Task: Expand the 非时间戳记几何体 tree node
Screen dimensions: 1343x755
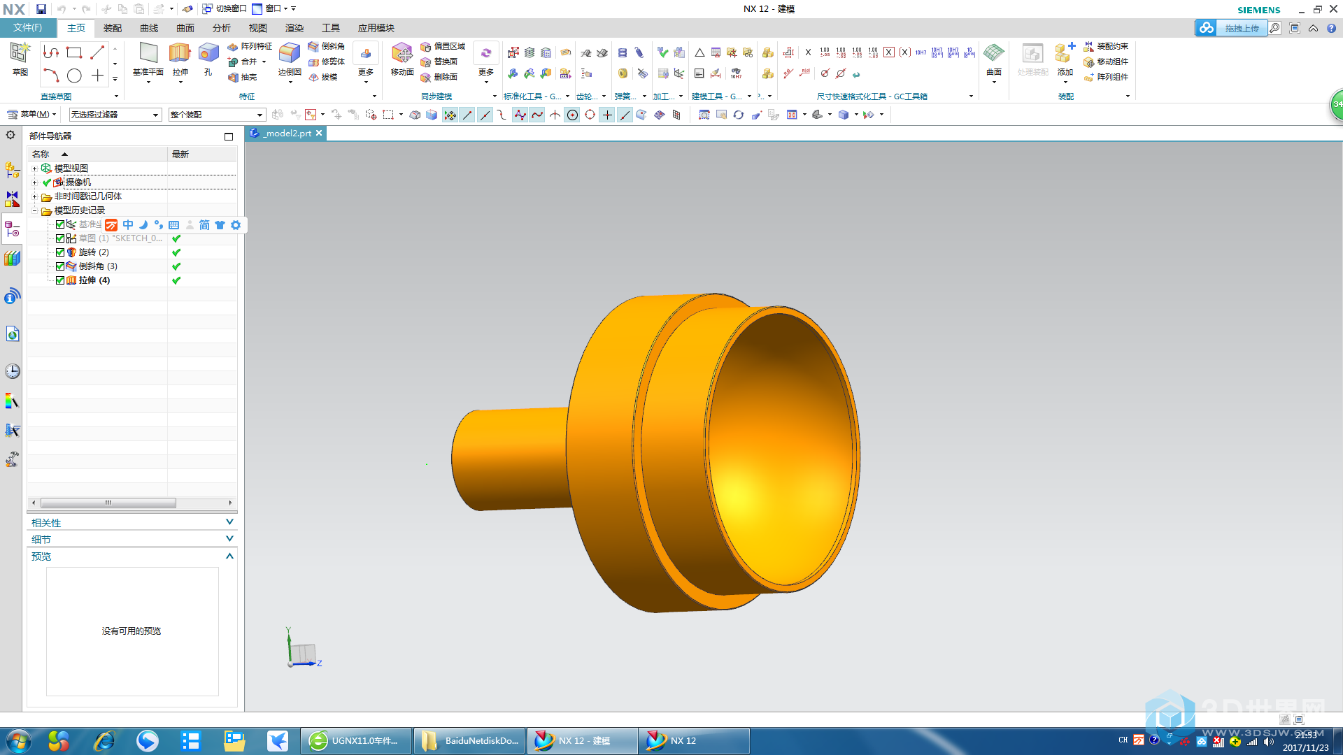Action: 34,196
